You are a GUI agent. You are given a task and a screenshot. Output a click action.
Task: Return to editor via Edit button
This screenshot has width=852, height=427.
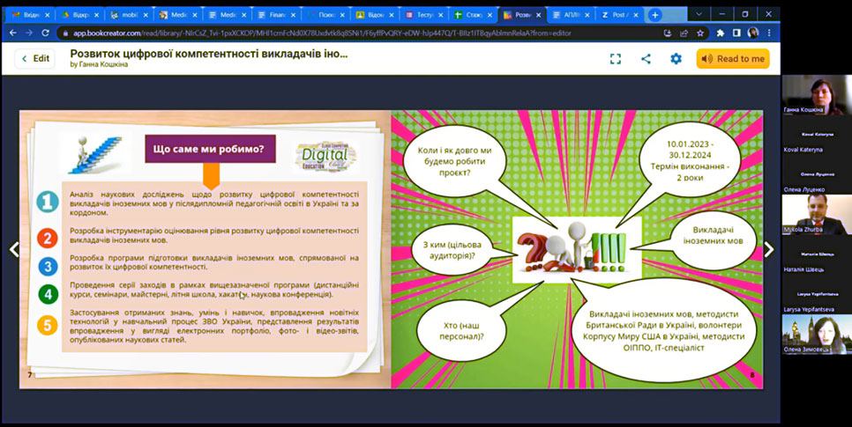(34, 59)
